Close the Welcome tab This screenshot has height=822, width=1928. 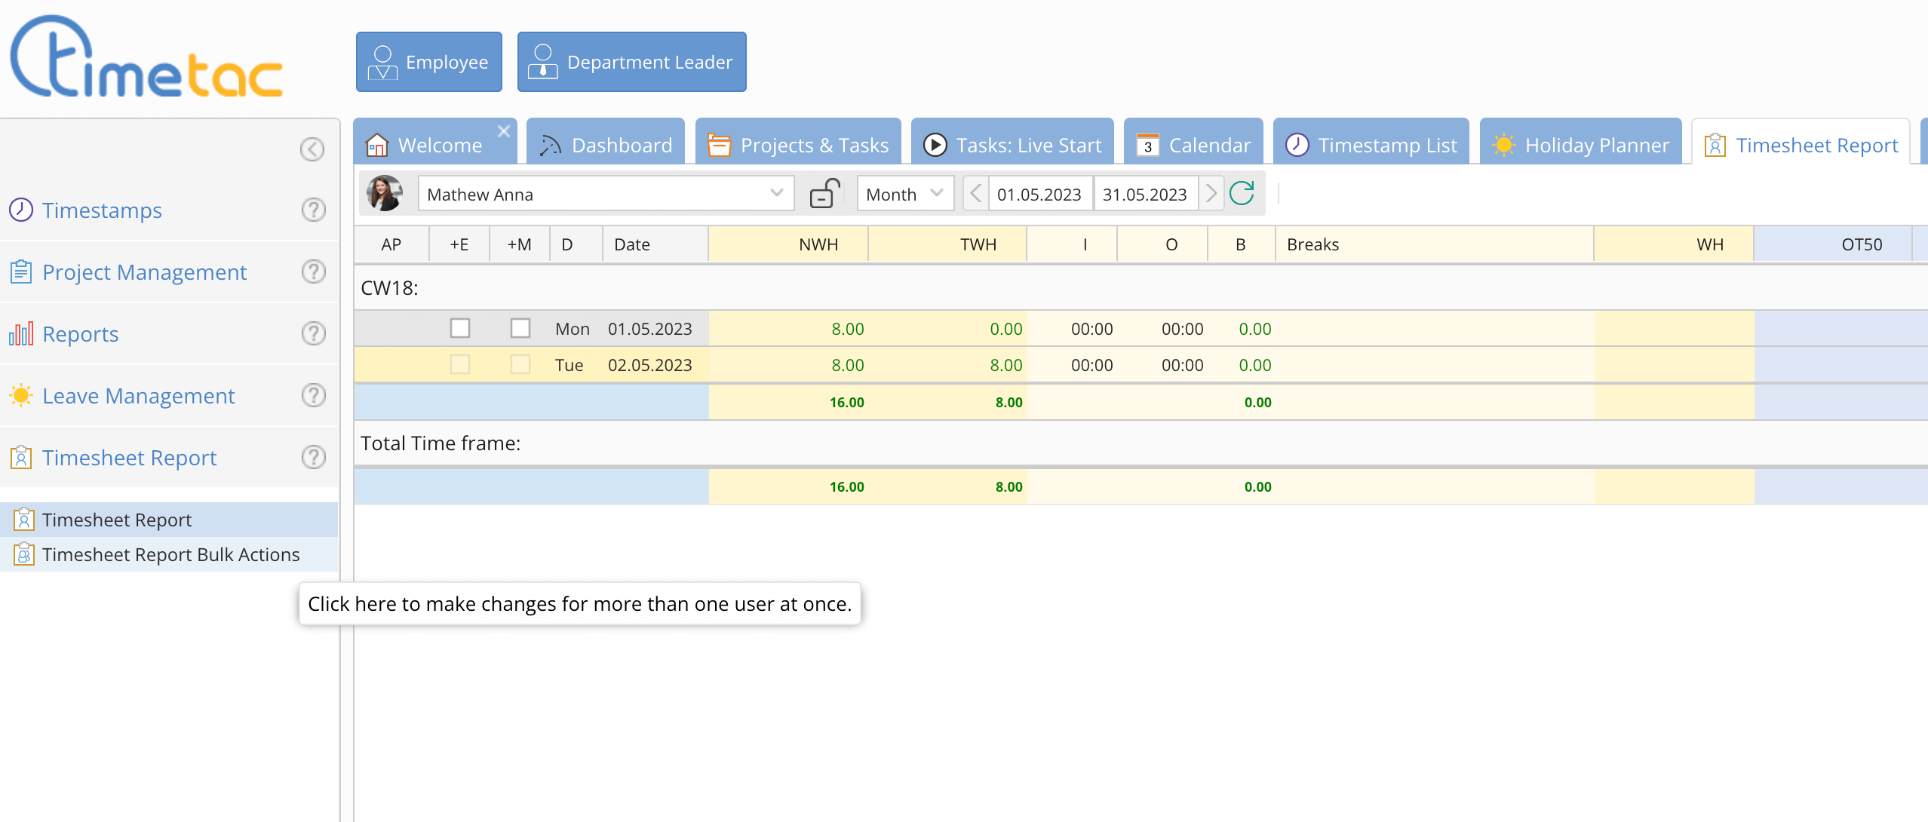[x=504, y=131]
